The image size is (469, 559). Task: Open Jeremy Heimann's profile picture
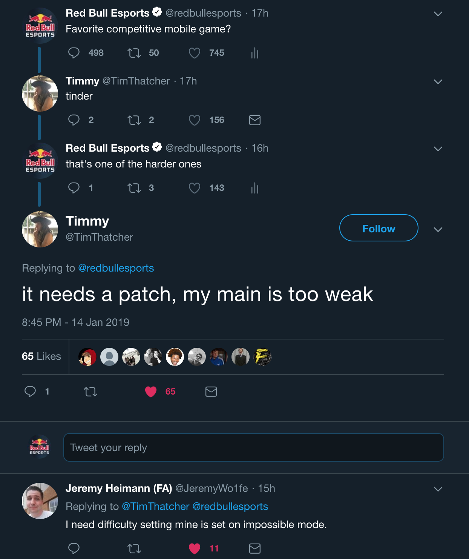tap(40, 501)
